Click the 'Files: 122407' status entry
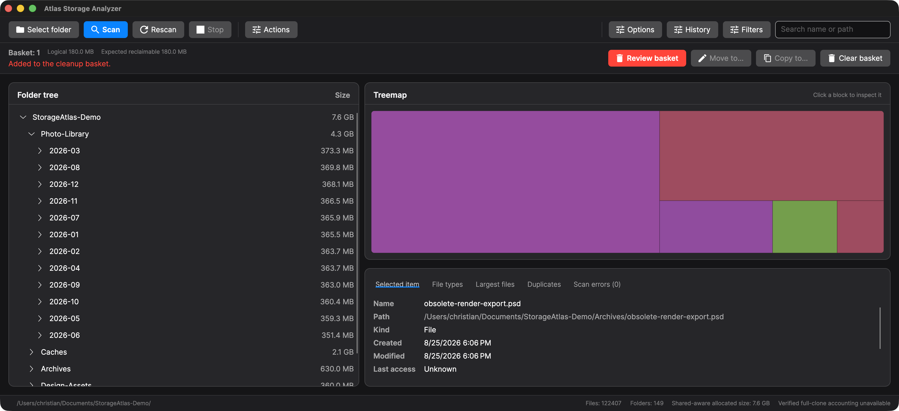 [x=603, y=403]
